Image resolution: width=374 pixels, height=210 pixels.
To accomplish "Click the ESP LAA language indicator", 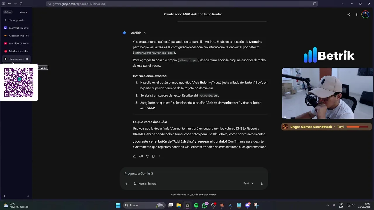I will (x=341, y=205).
